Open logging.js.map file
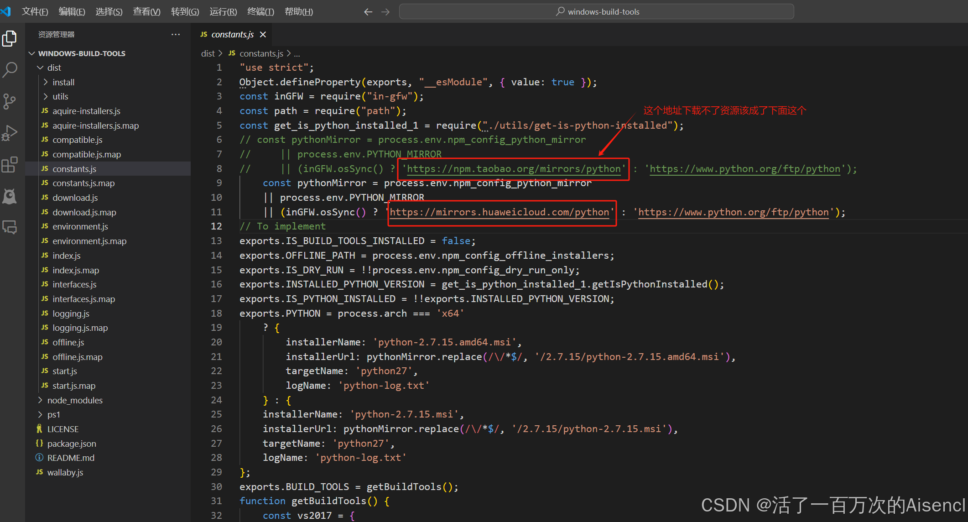 click(x=80, y=328)
